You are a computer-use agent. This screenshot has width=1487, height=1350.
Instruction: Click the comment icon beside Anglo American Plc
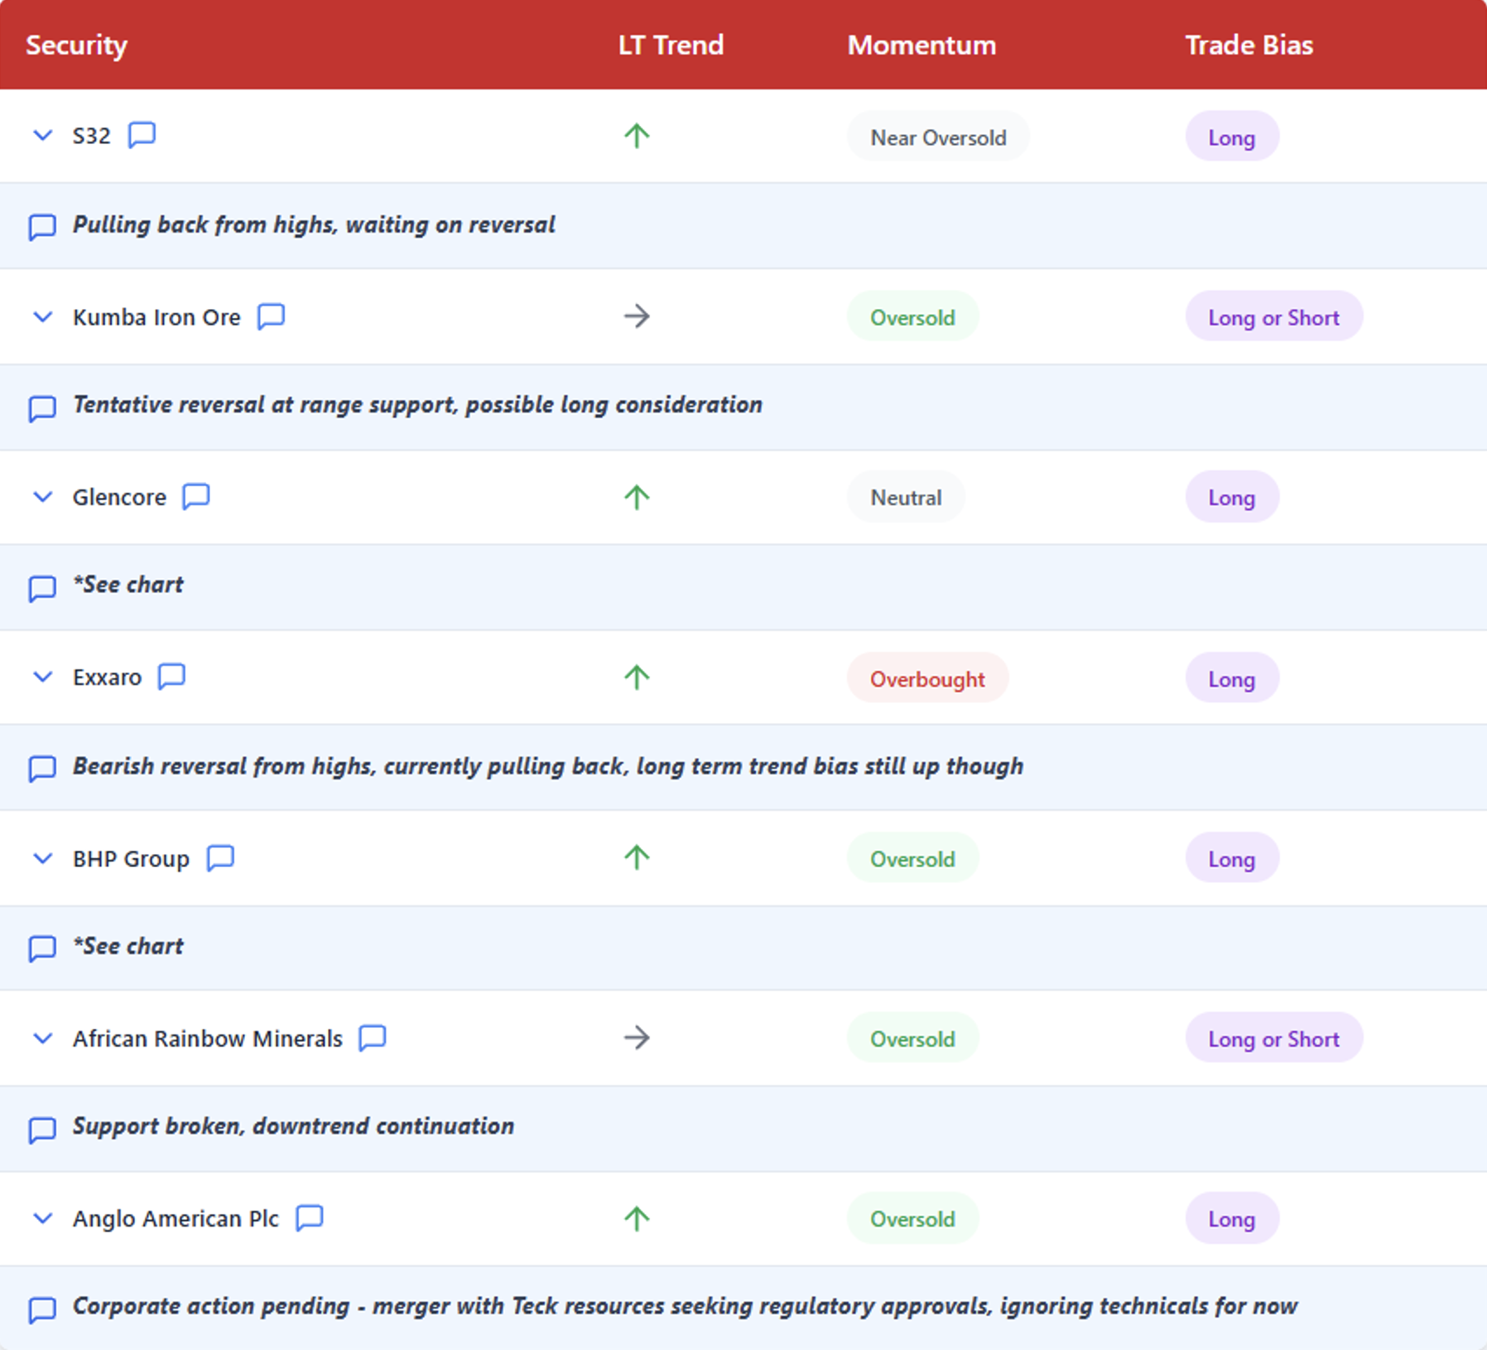[x=310, y=1218]
